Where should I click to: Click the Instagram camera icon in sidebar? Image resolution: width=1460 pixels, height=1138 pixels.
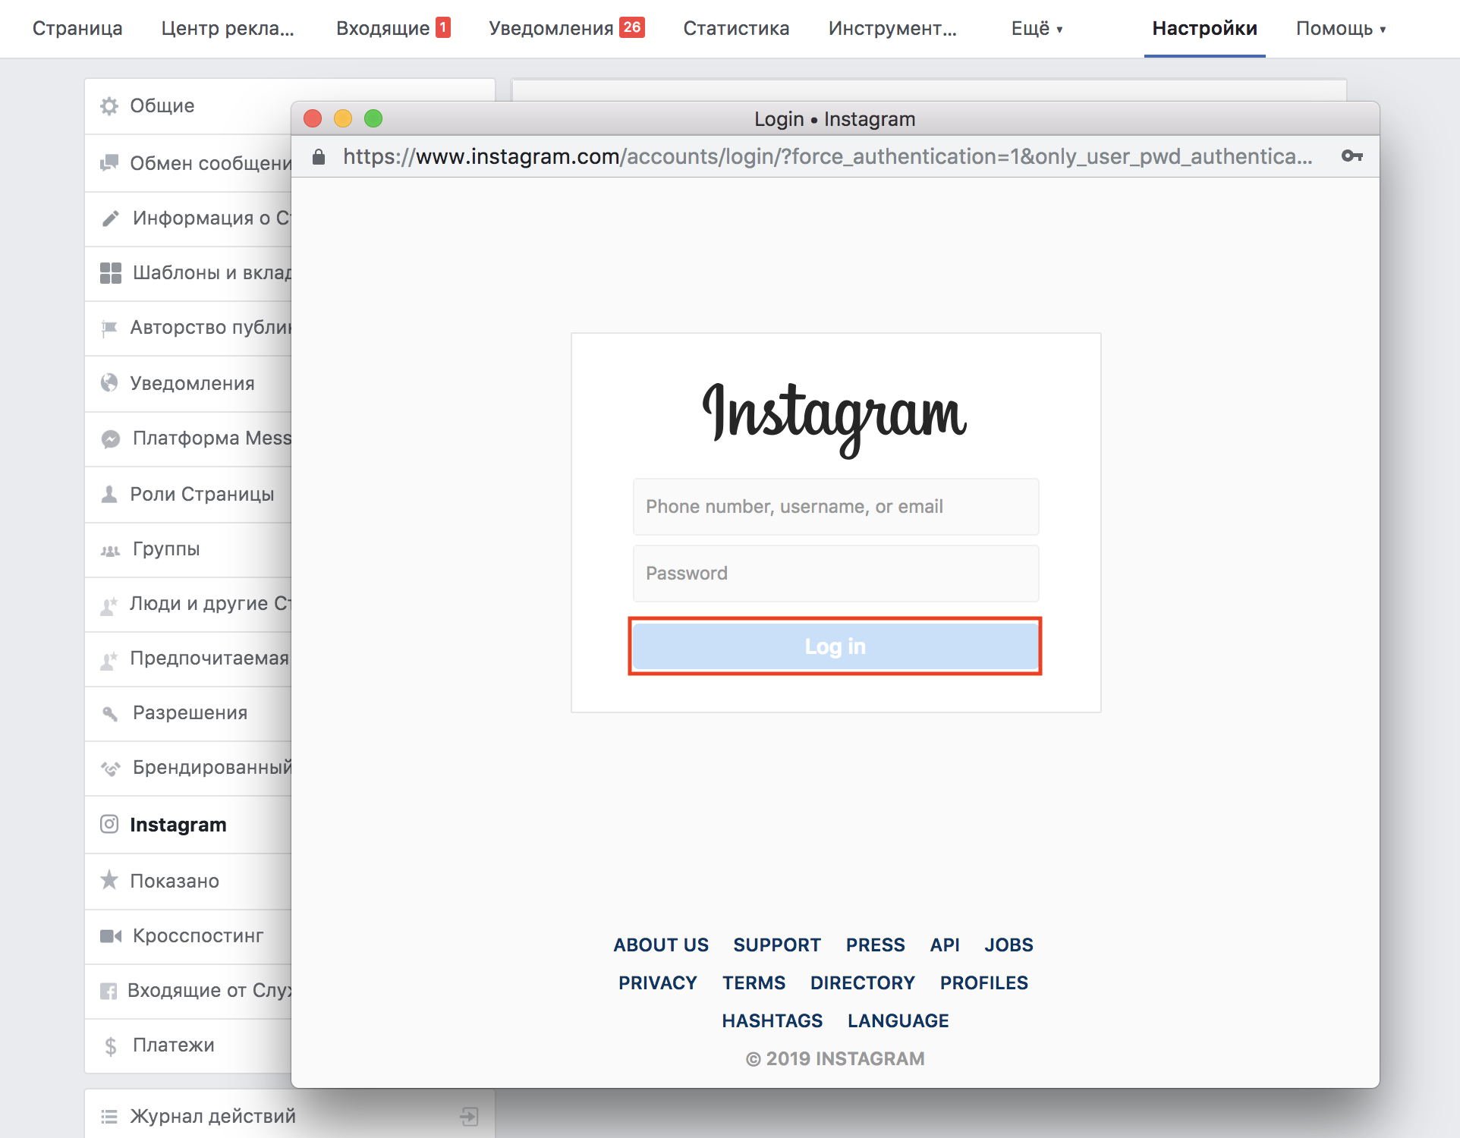(109, 824)
